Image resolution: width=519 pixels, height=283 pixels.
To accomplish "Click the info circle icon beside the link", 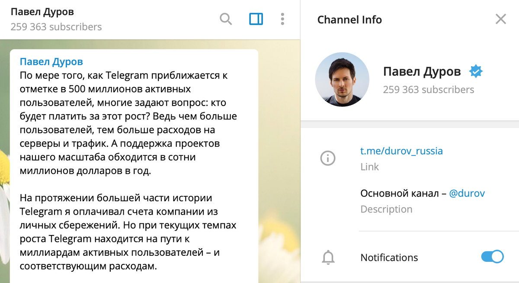I will 328,158.
